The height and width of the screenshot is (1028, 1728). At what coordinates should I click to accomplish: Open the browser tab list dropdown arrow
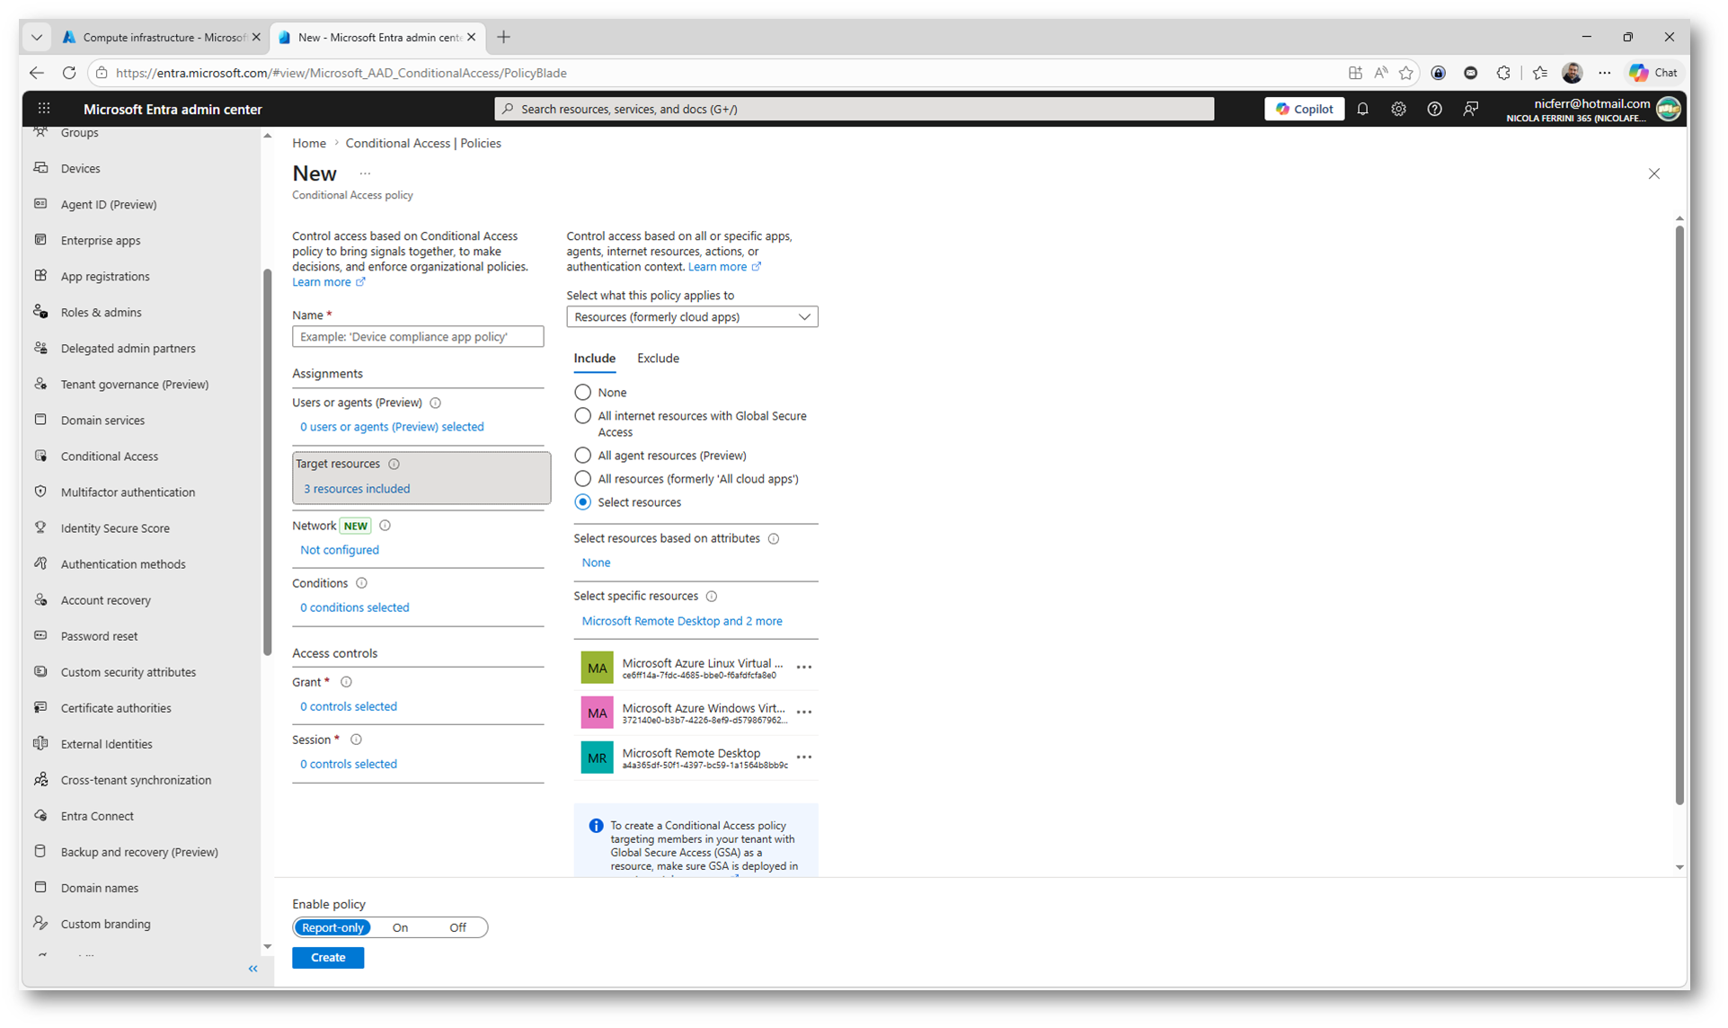click(x=37, y=37)
